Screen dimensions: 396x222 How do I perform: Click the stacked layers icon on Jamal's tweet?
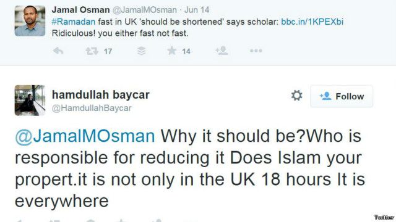[142, 51]
